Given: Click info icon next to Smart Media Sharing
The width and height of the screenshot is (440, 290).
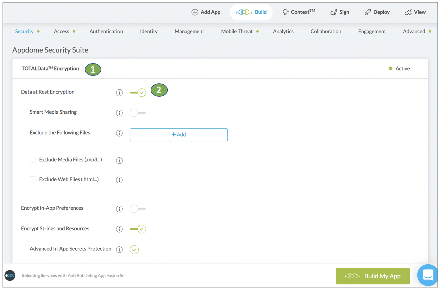Looking at the screenshot, I should pos(119,113).
